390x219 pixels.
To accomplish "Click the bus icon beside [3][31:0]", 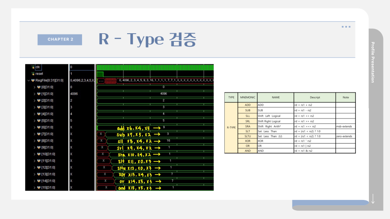I will pyautogui.click(x=39, y=107).
